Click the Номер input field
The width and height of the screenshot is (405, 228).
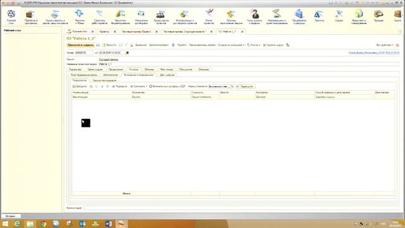[84, 53]
